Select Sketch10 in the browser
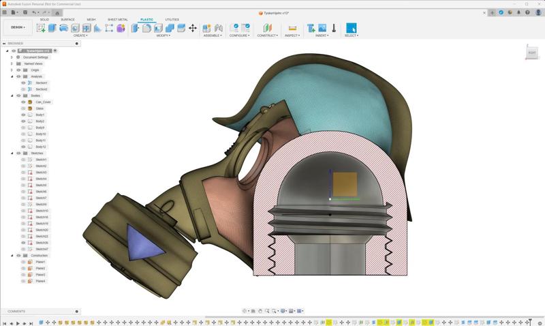 pos(42,211)
